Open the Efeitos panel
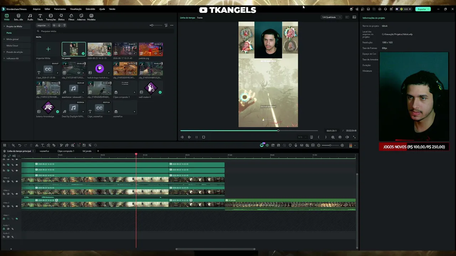Viewport: 456px width, 256px height. [x=61, y=17]
